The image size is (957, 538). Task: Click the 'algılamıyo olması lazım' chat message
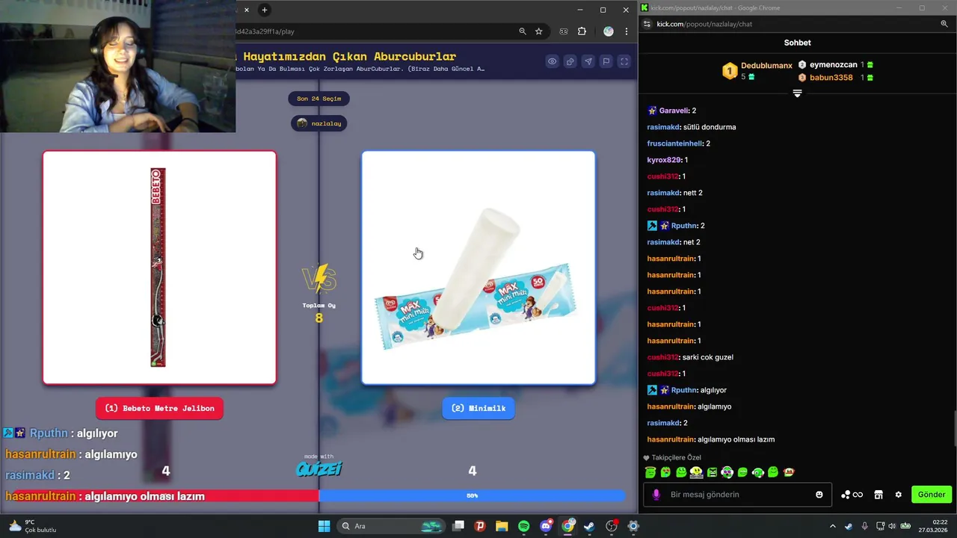point(736,439)
